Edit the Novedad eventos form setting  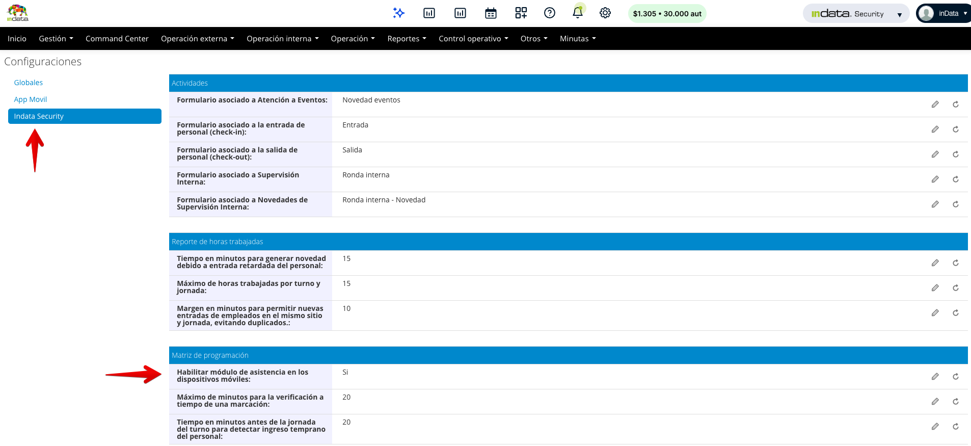935,104
